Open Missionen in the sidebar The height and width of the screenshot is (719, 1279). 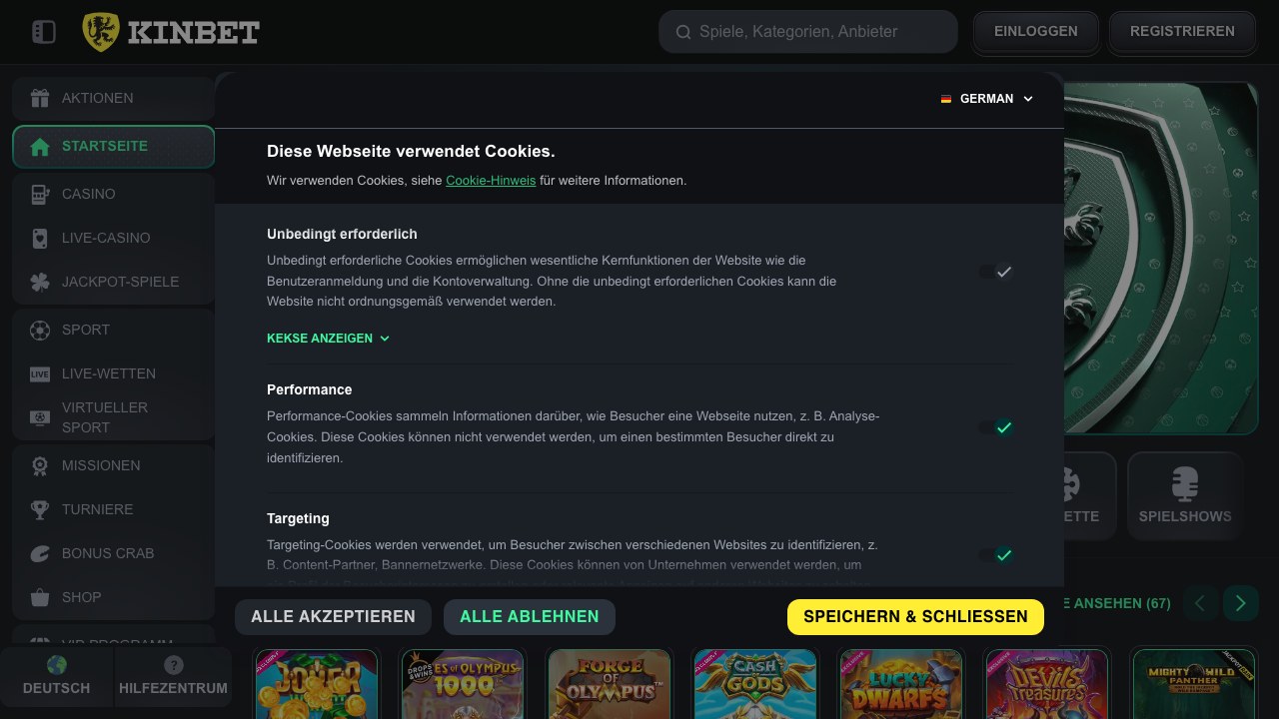[114, 465]
